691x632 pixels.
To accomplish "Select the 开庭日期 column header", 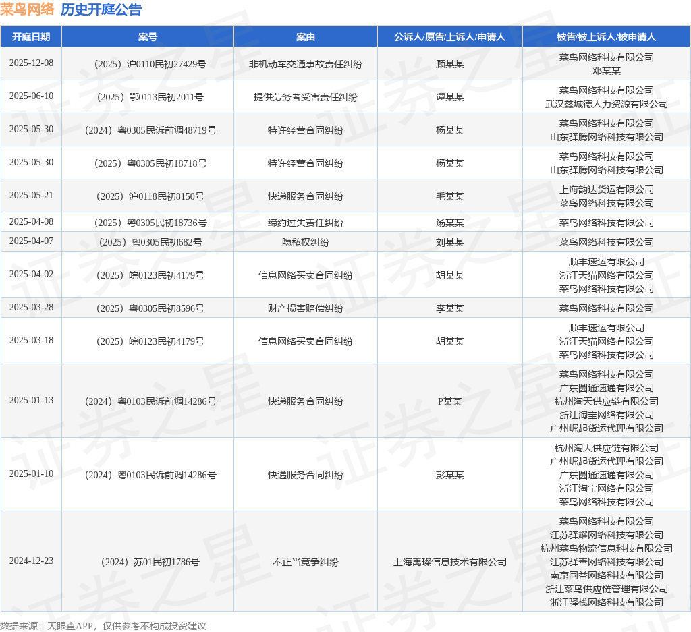I will tap(31, 37).
